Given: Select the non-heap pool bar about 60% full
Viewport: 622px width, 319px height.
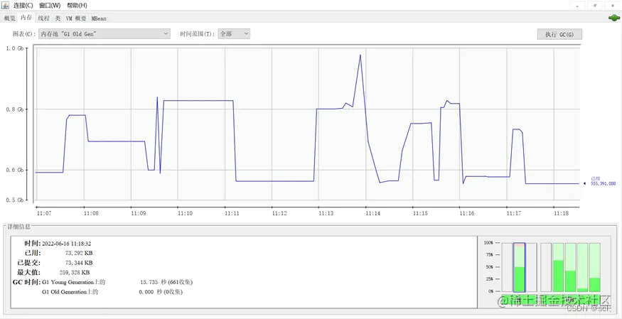Looking at the screenshot, I should click(x=558, y=267).
